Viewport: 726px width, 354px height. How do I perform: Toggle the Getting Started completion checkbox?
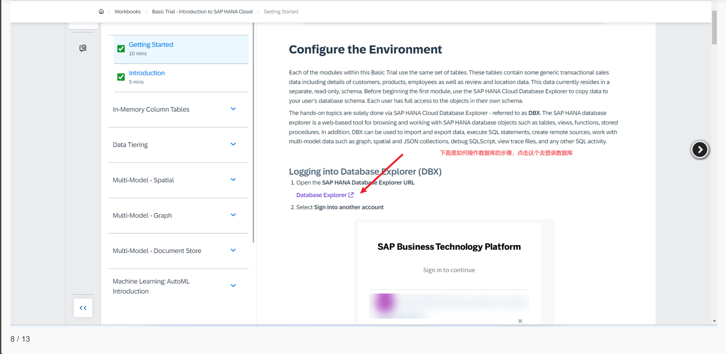(121, 49)
